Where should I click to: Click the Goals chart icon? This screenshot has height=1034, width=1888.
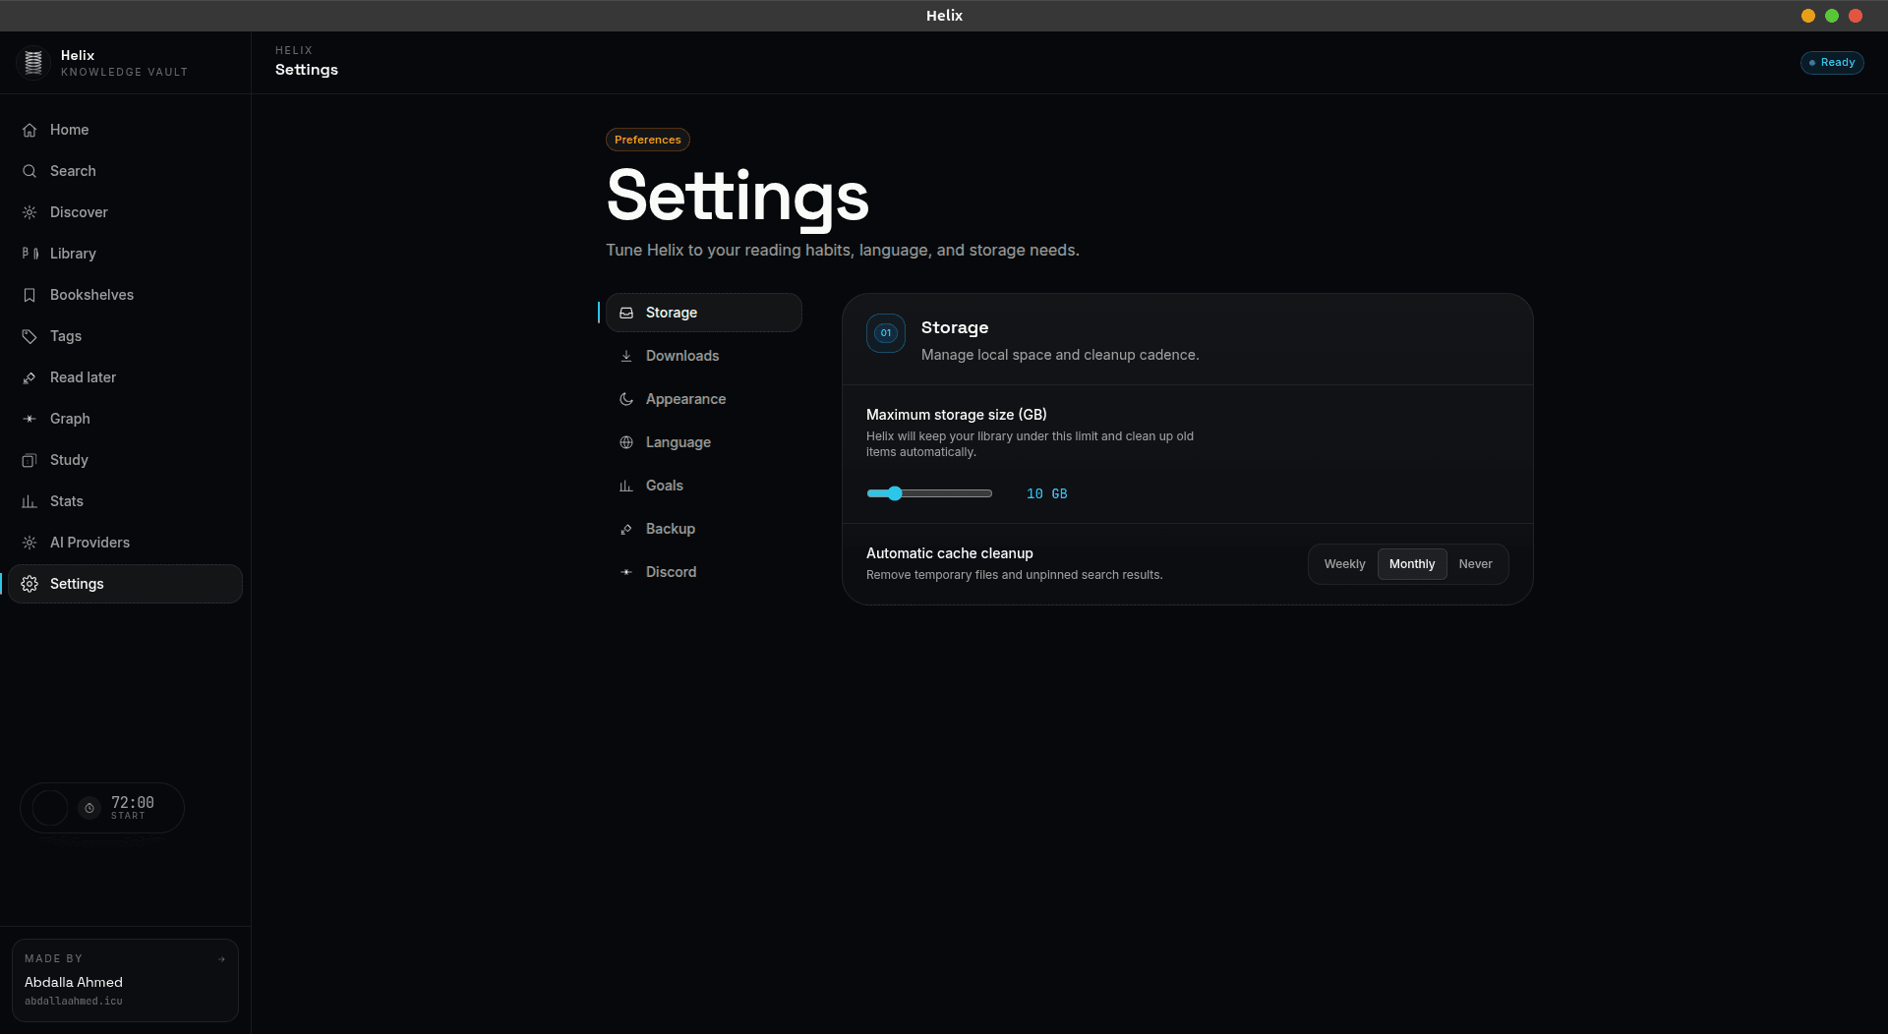tap(626, 486)
